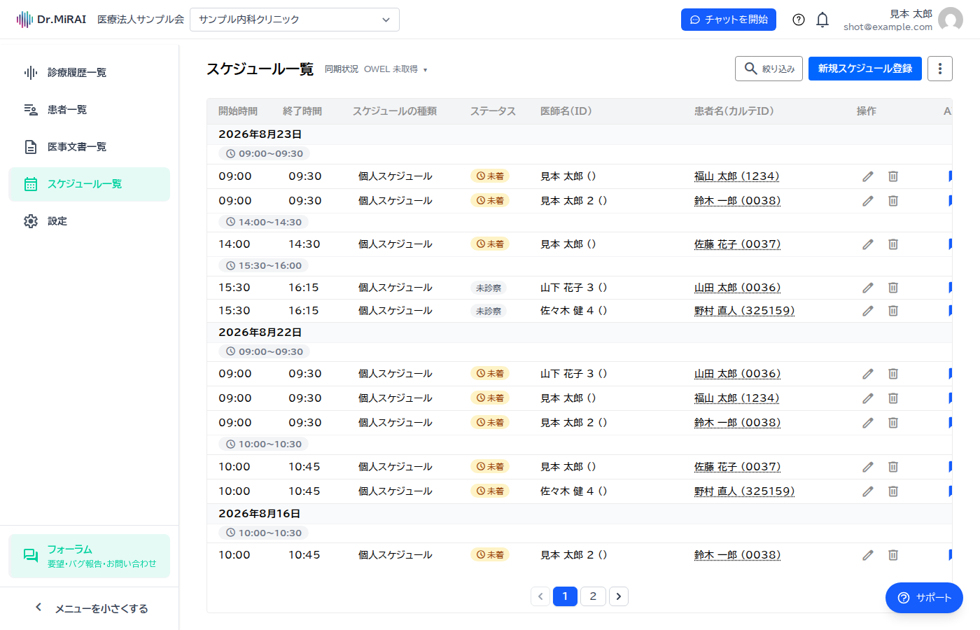Viewport: 980px width, 630px height.
Task: Click the settings gear icon in sidebar
Action: click(31, 221)
